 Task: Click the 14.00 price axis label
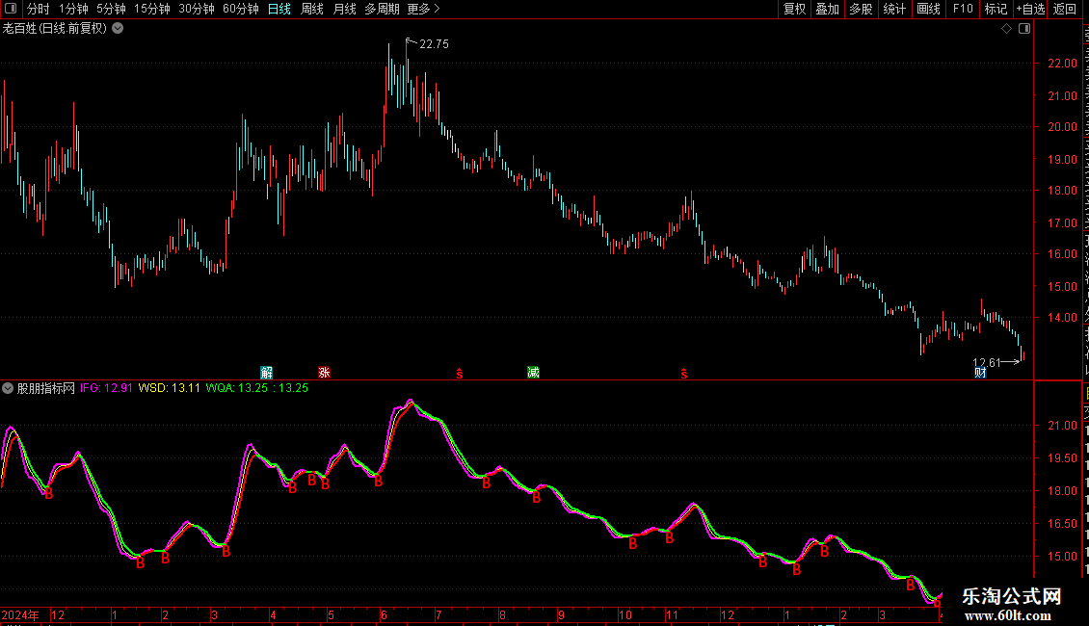[x=1063, y=318]
